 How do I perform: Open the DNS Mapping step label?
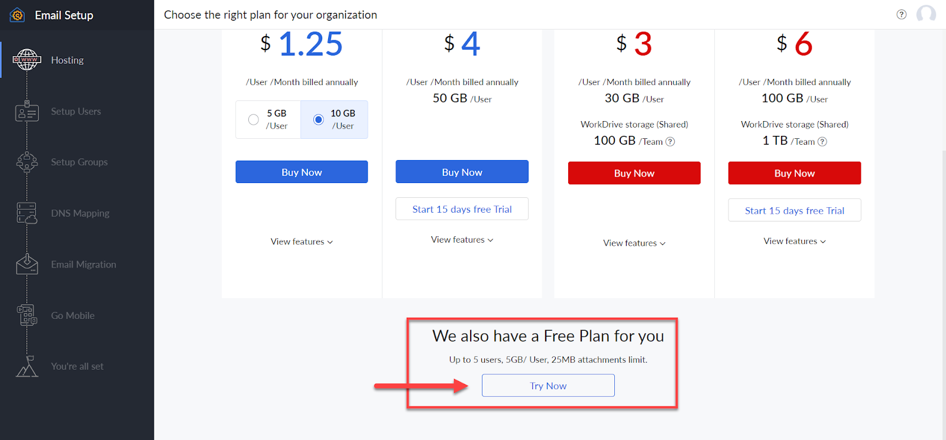click(x=80, y=213)
